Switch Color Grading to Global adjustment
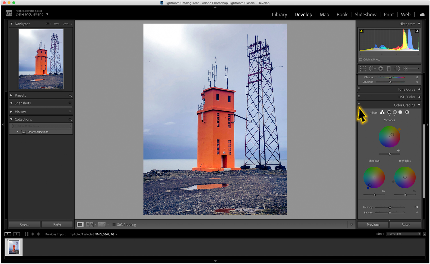The height and width of the screenshot is (264, 430). point(407,112)
